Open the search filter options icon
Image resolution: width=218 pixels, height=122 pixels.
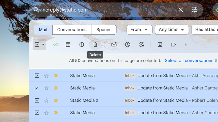coord(195,10)
